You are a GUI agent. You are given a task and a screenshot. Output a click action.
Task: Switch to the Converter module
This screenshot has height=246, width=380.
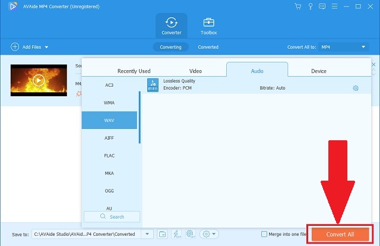172,26
